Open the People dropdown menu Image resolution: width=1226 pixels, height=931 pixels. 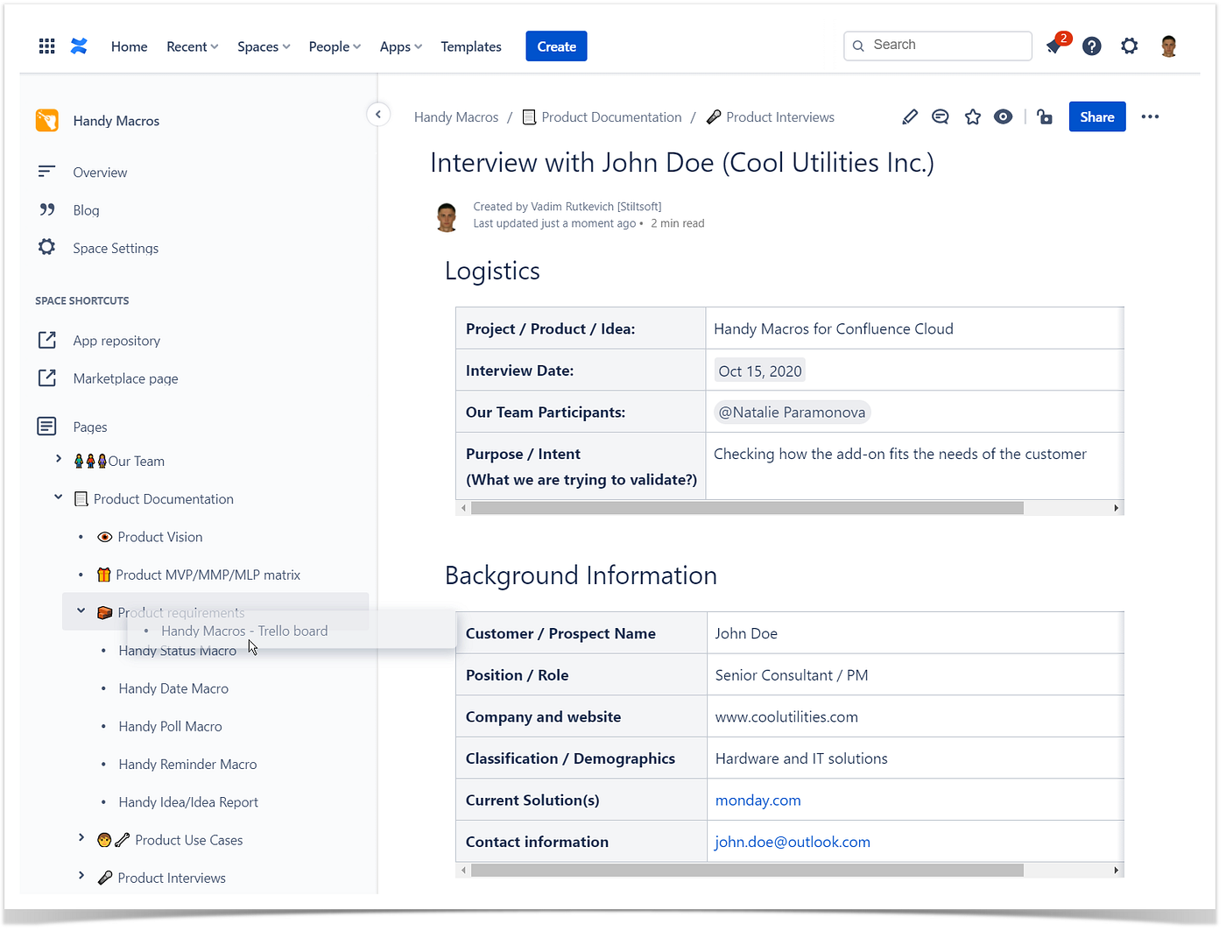pos(335,46)
